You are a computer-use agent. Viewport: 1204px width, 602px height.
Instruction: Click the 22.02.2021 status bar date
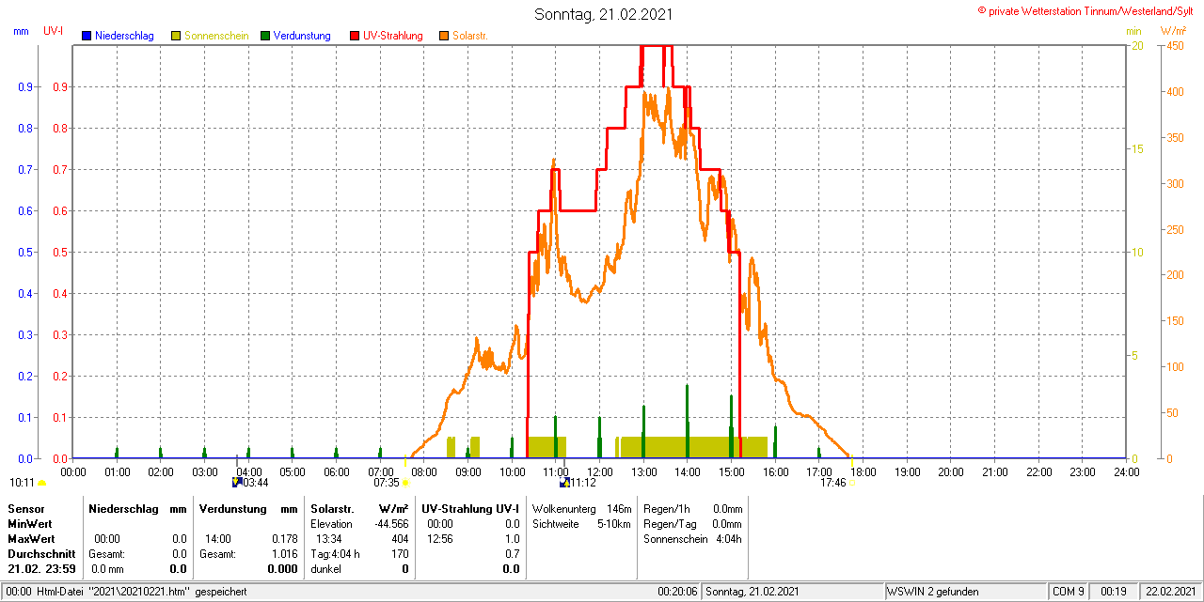tap(1170, 592)
